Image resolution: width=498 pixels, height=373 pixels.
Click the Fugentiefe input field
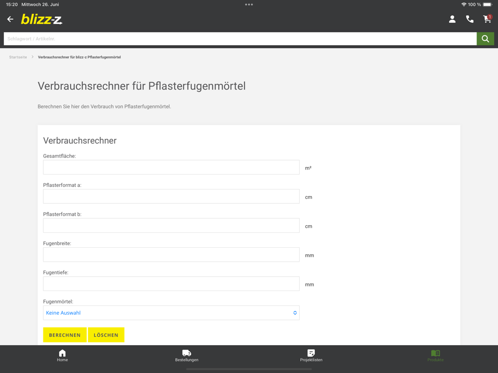pos(171,284)
